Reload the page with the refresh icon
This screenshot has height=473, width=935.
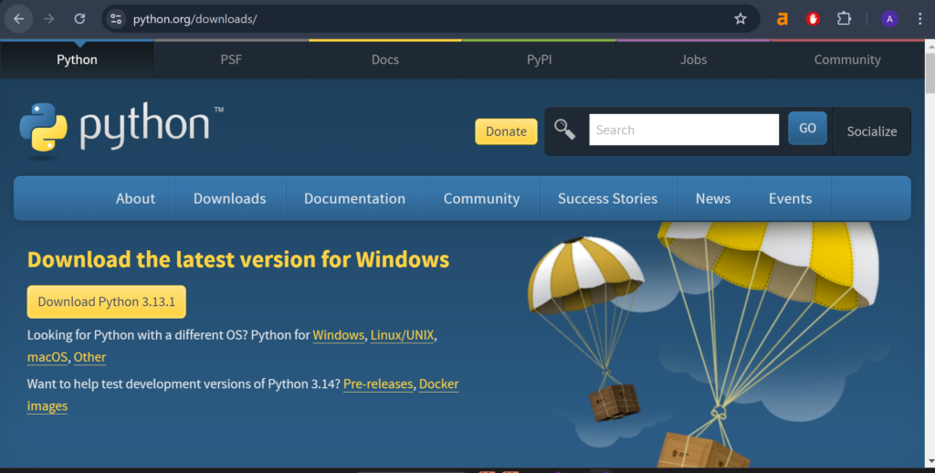(x=79, y=19)
